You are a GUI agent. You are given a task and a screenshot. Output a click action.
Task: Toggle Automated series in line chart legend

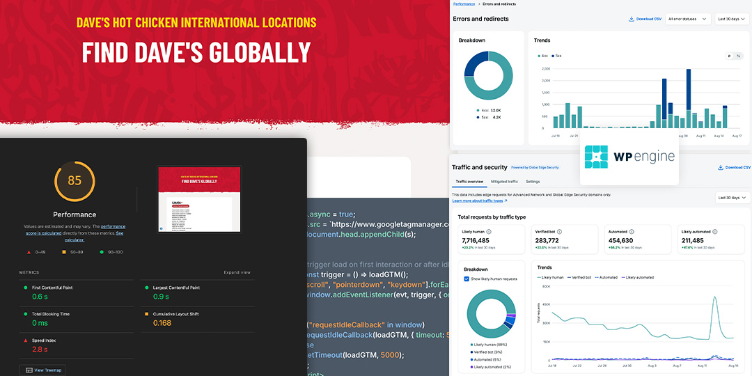(x=606, y=277)
